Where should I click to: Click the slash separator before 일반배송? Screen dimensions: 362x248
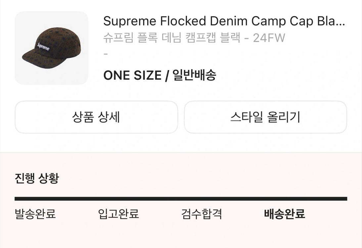pos(168,76)
